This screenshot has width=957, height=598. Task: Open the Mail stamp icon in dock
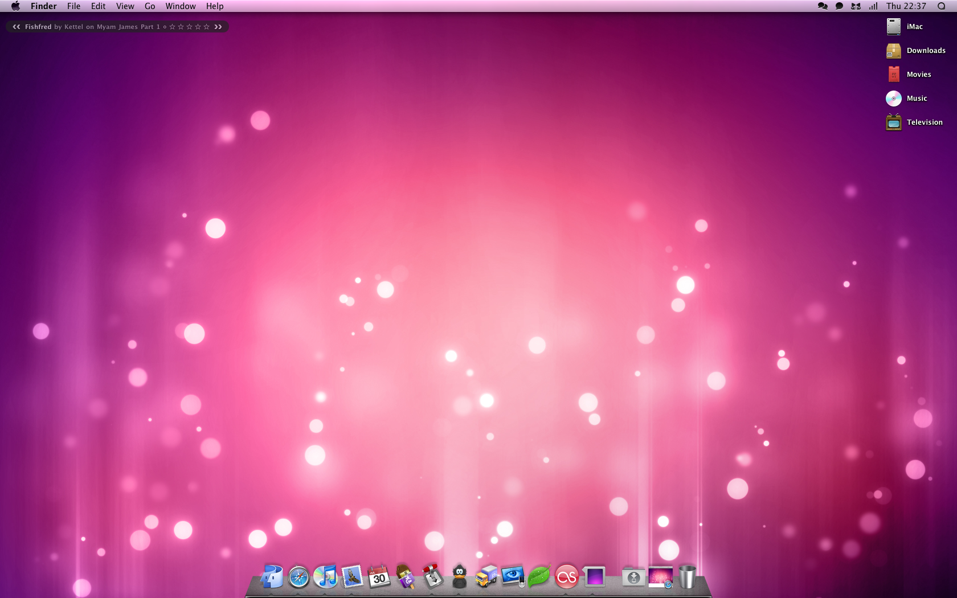click(x=352, y=577)
